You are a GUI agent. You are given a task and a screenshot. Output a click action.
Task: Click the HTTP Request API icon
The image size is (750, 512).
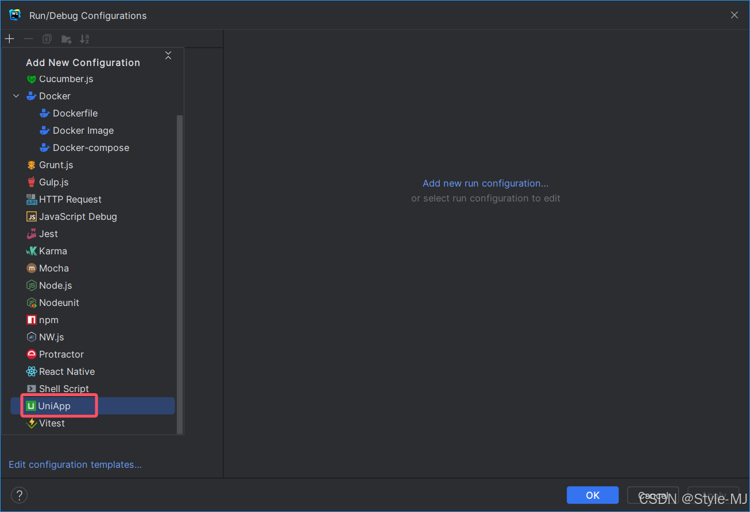pyautogui.click(x=32, y=199)
